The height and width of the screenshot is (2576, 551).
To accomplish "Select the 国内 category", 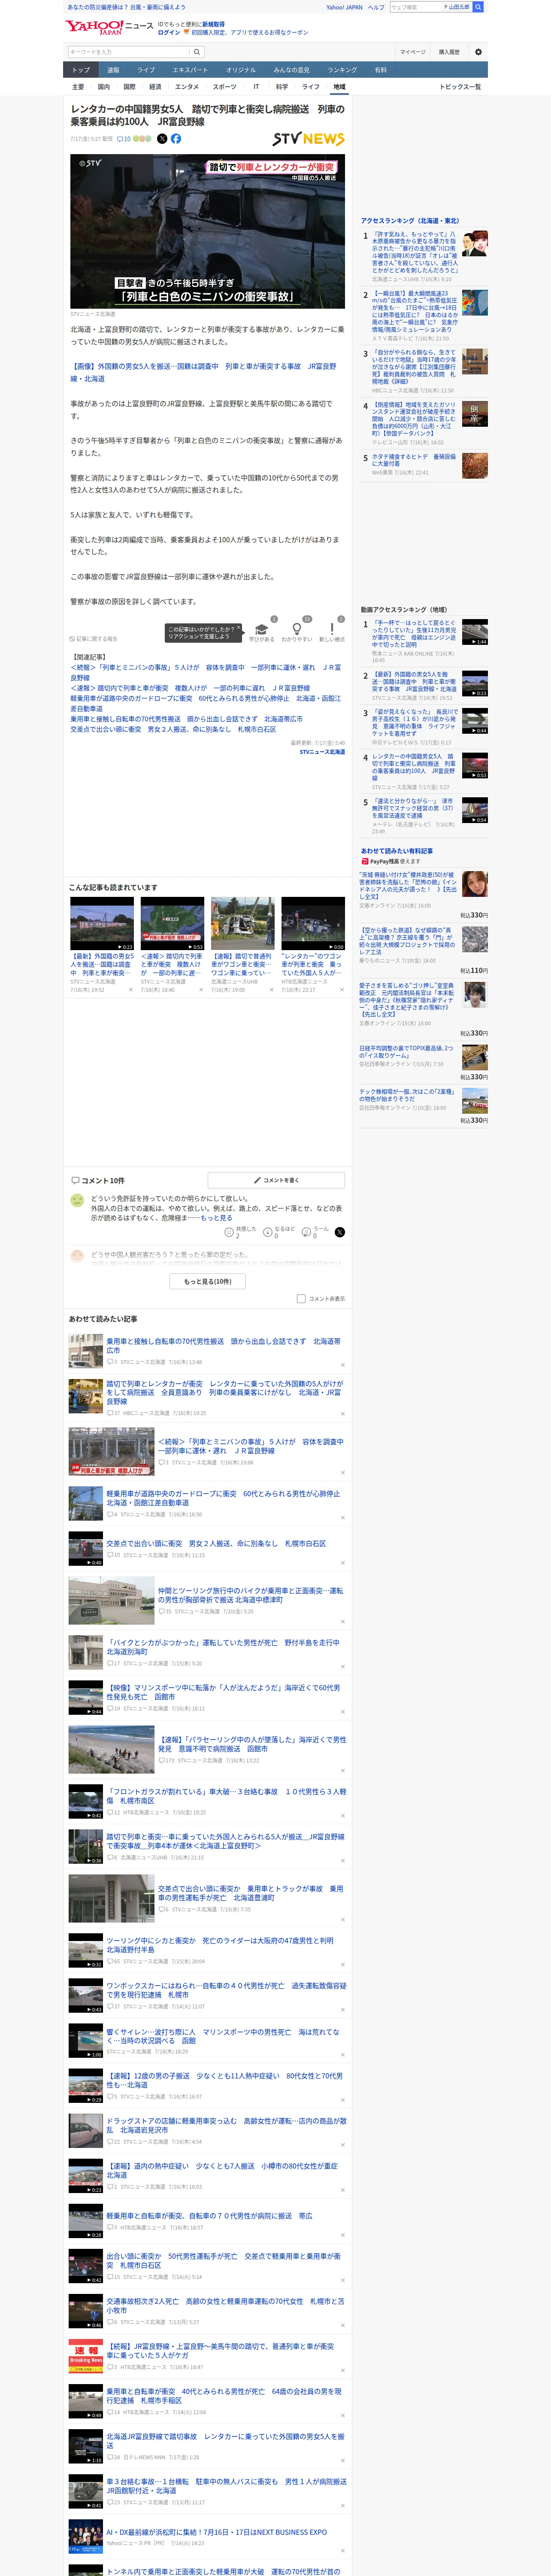I will click(x=104, y=87).
